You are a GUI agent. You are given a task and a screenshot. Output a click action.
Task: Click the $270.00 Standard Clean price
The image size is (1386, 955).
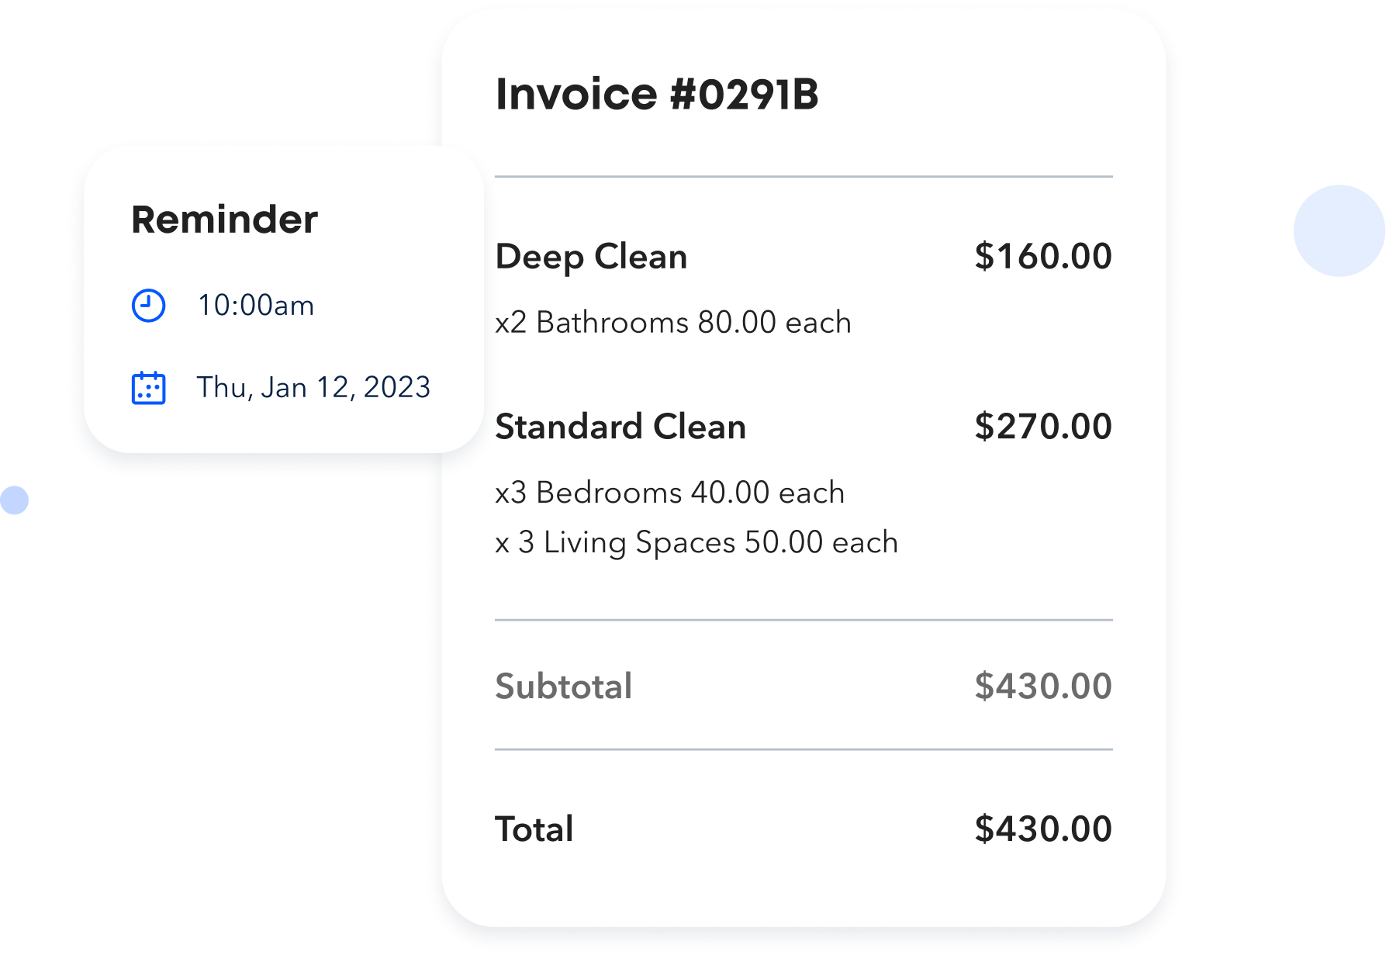tap(1042, 427)
